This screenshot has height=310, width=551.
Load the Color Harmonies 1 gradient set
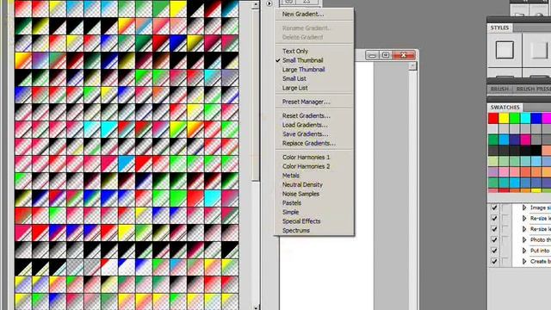pos(306,157)
